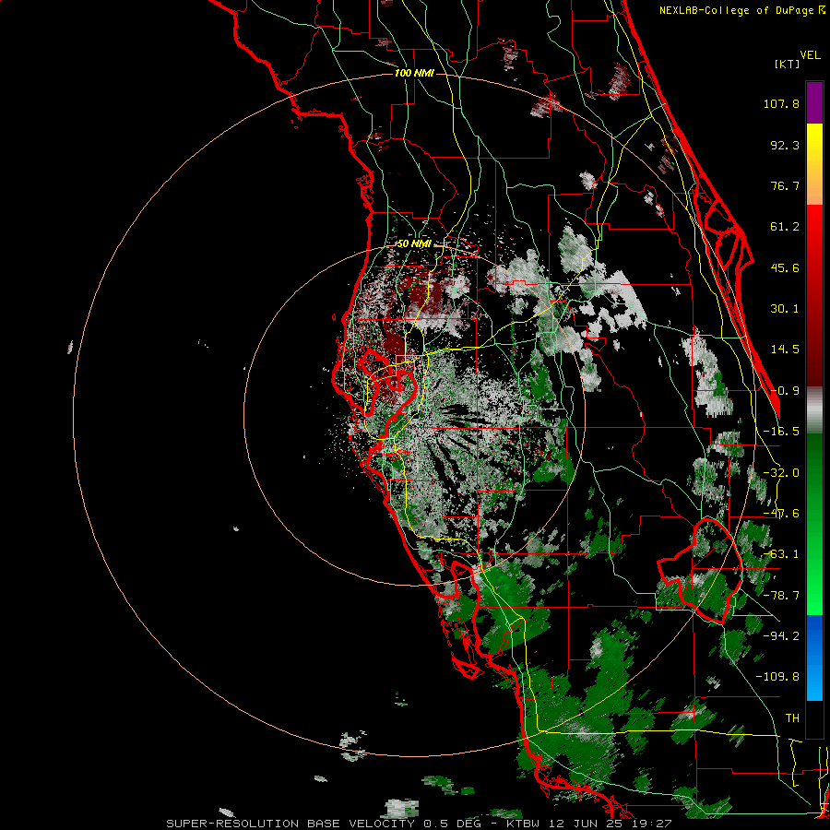This screenshot has width=830, height=830.
Task: Click the TH label on the legend
Action: click(x=792, y=718)
